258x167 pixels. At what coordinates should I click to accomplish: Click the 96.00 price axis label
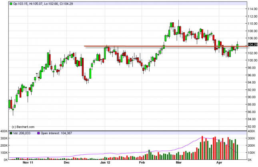point(252,75)
